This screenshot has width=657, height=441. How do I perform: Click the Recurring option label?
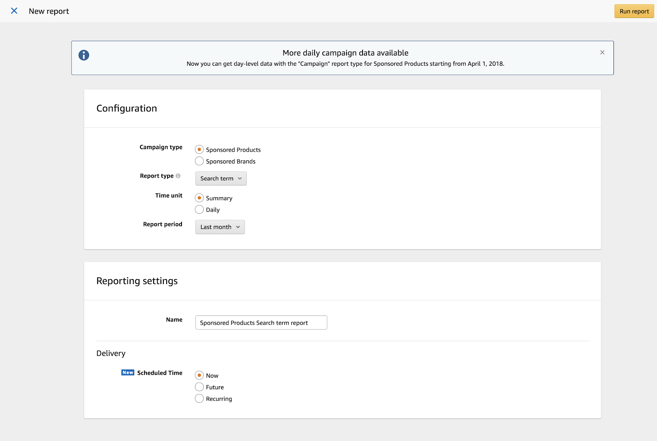pos(219,399)
